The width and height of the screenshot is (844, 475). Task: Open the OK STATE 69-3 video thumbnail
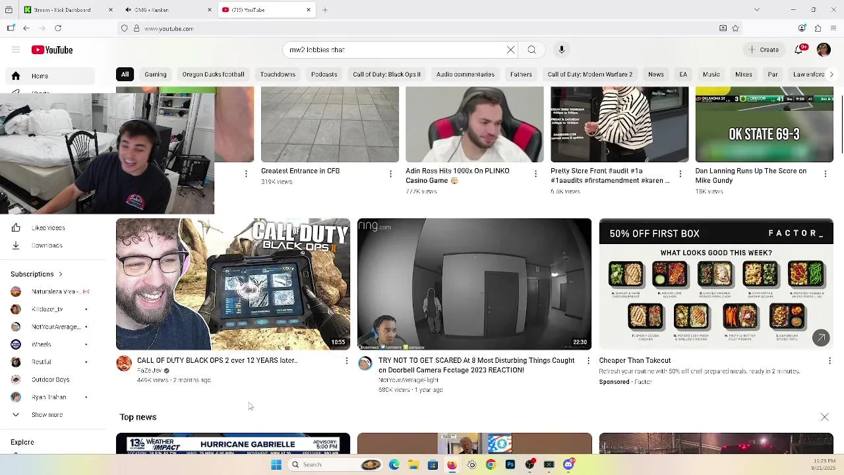[764, 125]
